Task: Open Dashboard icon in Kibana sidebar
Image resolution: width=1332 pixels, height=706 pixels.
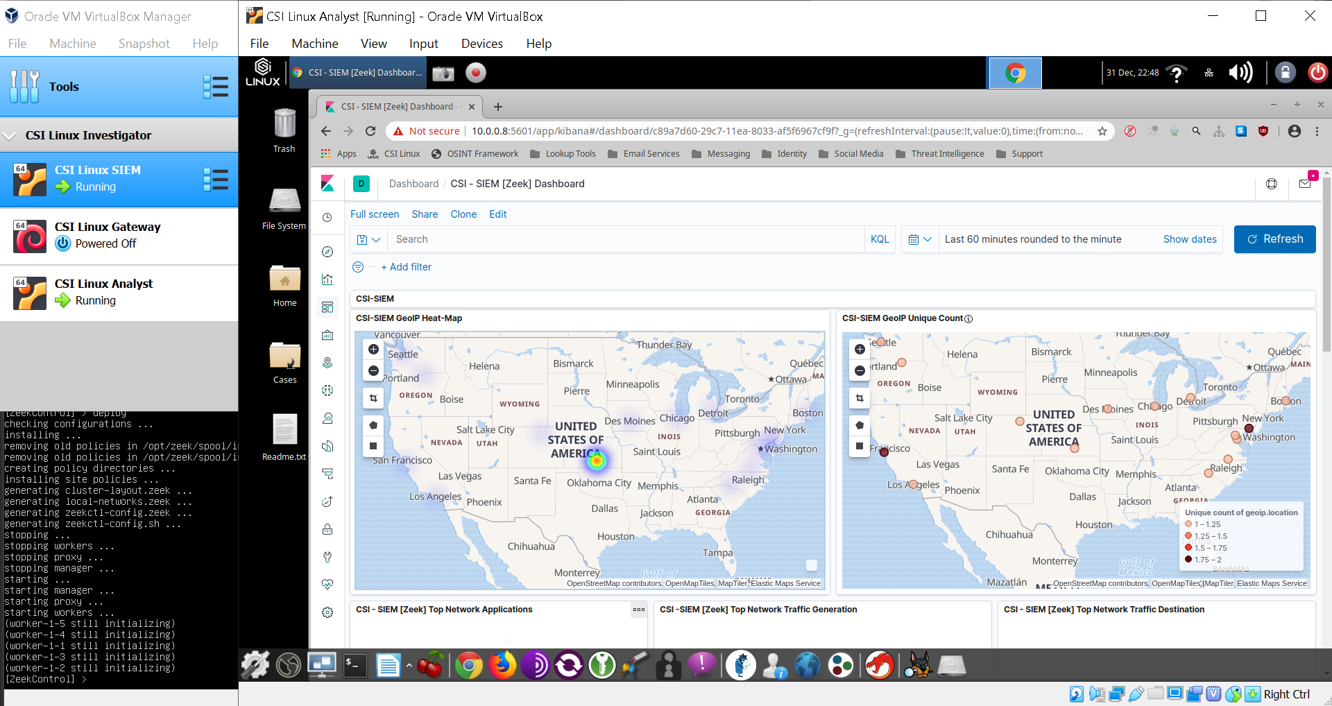Action: coord(327,307)
